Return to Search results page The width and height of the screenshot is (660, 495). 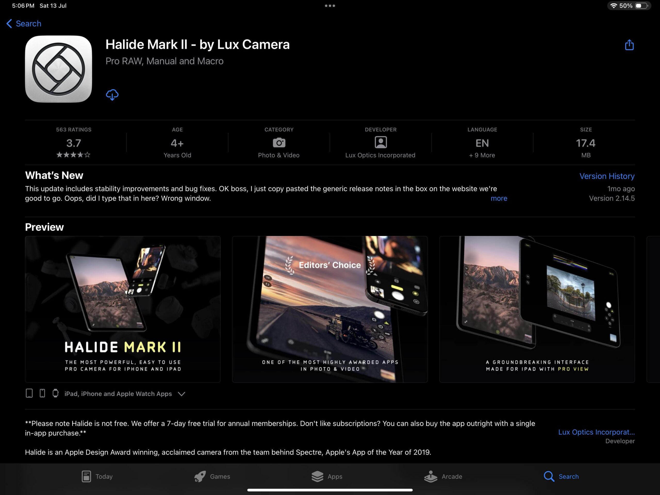24,23
